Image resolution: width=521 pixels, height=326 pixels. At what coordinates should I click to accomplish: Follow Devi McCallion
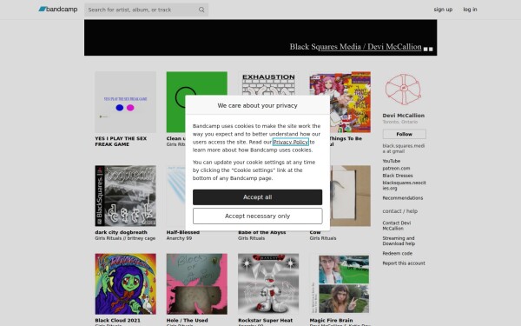[x=404, y=134]
